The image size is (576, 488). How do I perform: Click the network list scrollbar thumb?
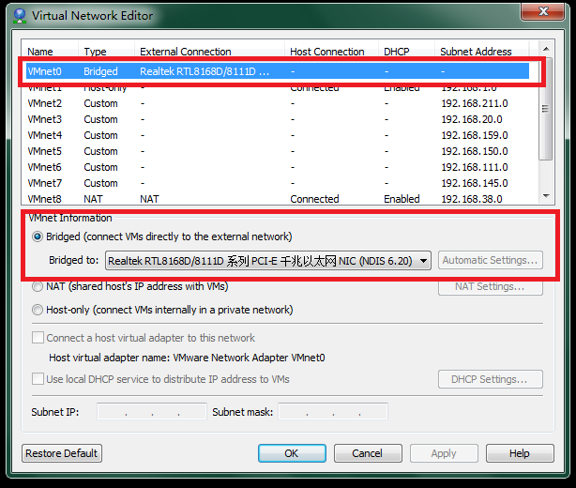(x=546, y=109)
